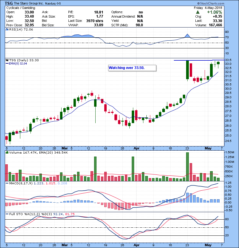The image size is (239, 248).
Task: Click the TSG ticker symbol in header
Action: tap(9, 3)
